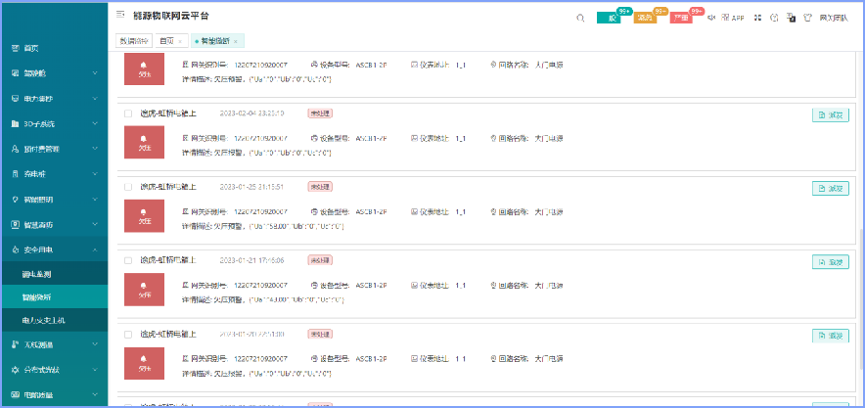Click the red 欠压 bell tile of 2023-02-04 alarm
Image resolution: width=865 pixels, height=408 pixels.
click(x=144, y=142)
